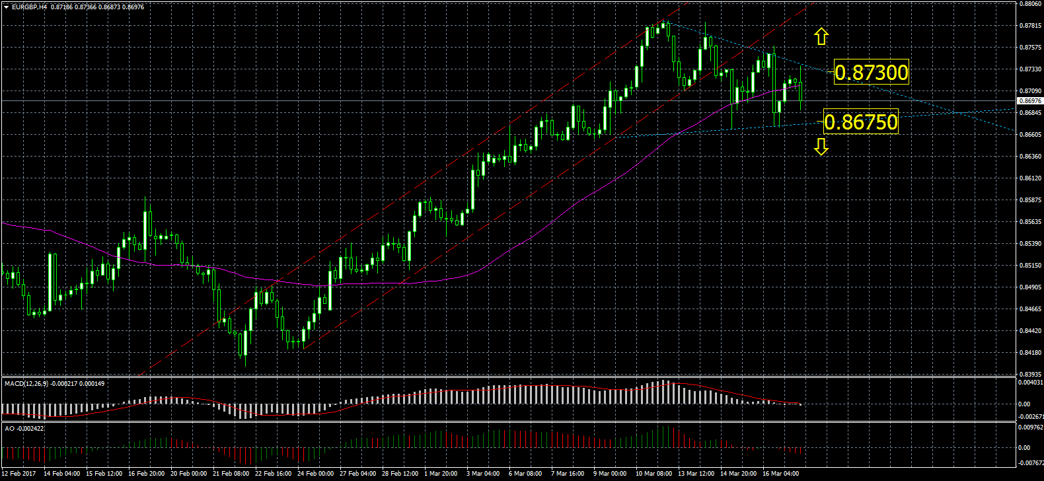Screen dimensions: 1044x481
Task: Select the 0.87300 price label
Action: (x=871, y=72)
